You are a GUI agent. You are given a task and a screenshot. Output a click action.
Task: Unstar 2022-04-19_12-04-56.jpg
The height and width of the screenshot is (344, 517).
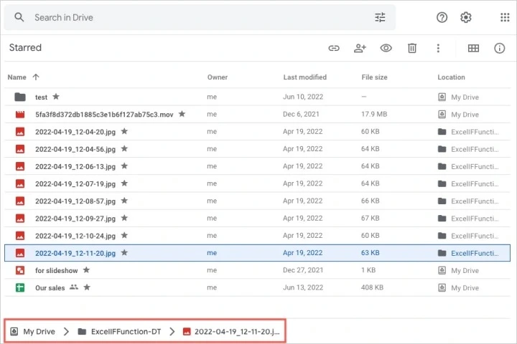coord(124,148)
